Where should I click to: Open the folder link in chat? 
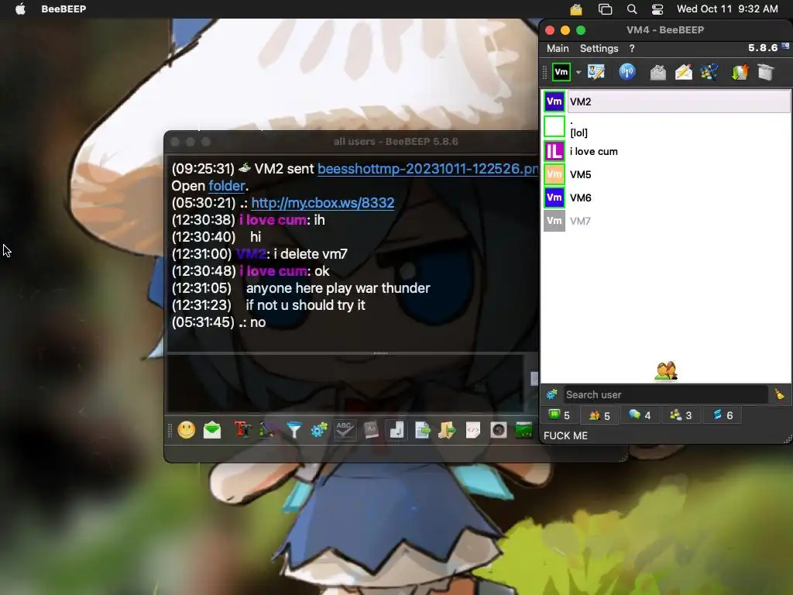tap(227, 186)
